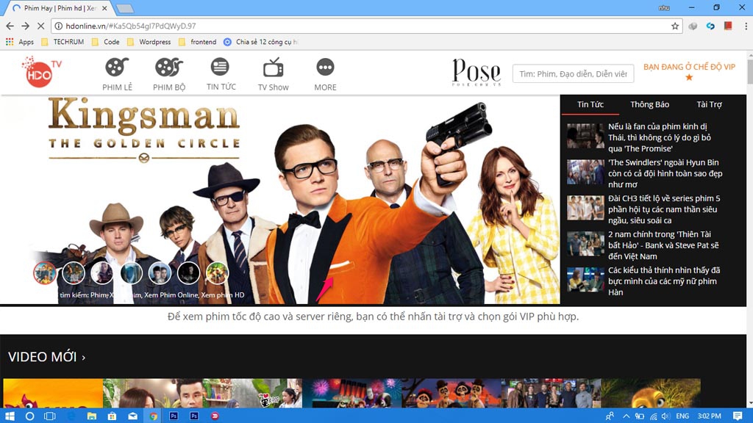Open Mail app from the taskbar
Screen dimensions: 753x423
pos(132,416)
